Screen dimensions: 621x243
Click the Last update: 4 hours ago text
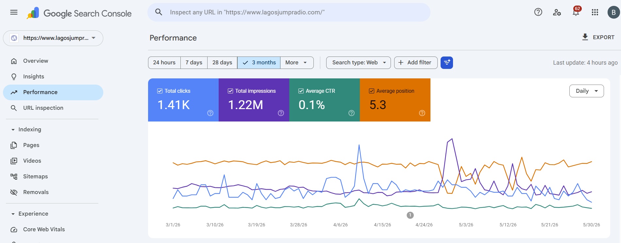pos(585,63)
